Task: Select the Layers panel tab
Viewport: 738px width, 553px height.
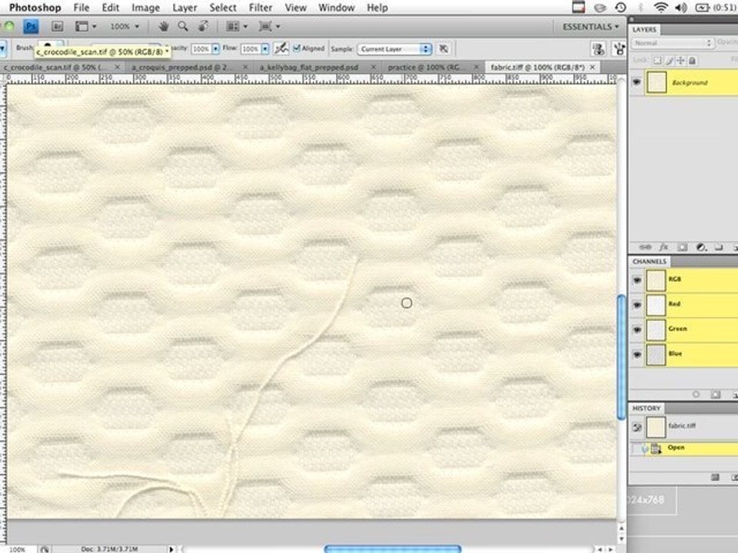Action: (644, 30)
